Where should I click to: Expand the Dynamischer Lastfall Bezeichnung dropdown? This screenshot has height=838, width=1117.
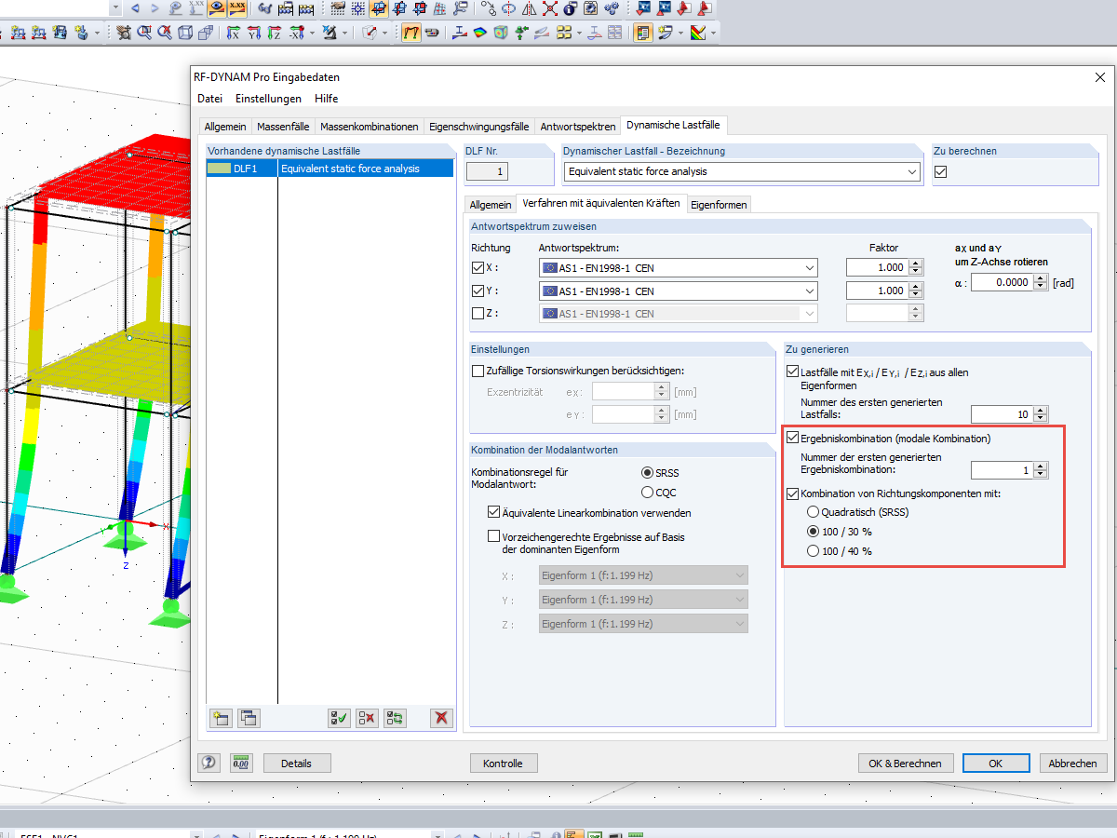point(910,172)
